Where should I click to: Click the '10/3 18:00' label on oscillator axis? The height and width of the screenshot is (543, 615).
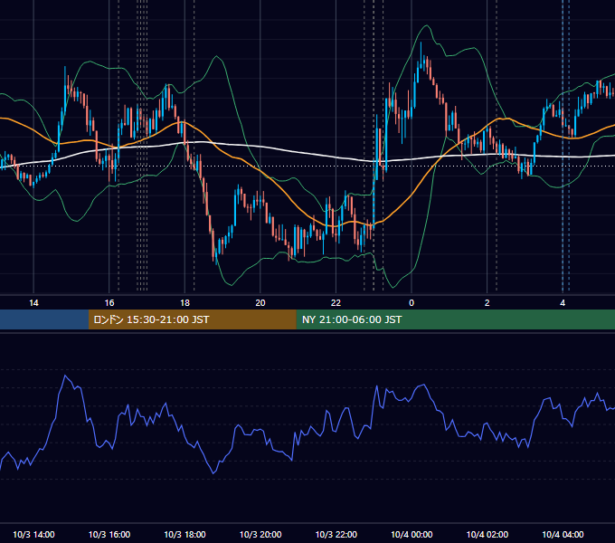184,534
